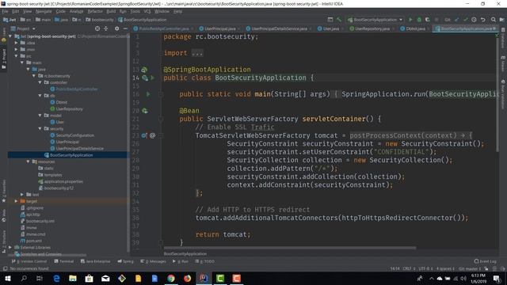Open the Spring tool window
This screenshot has height=285, width=507.
coord(126,261)
